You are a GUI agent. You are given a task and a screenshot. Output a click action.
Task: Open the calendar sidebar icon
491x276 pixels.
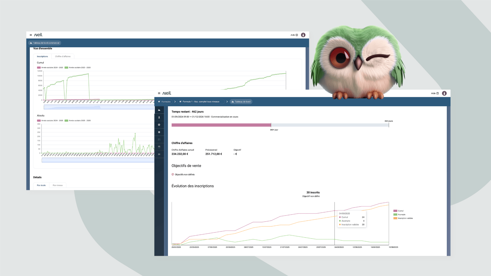tap(159, 147)
